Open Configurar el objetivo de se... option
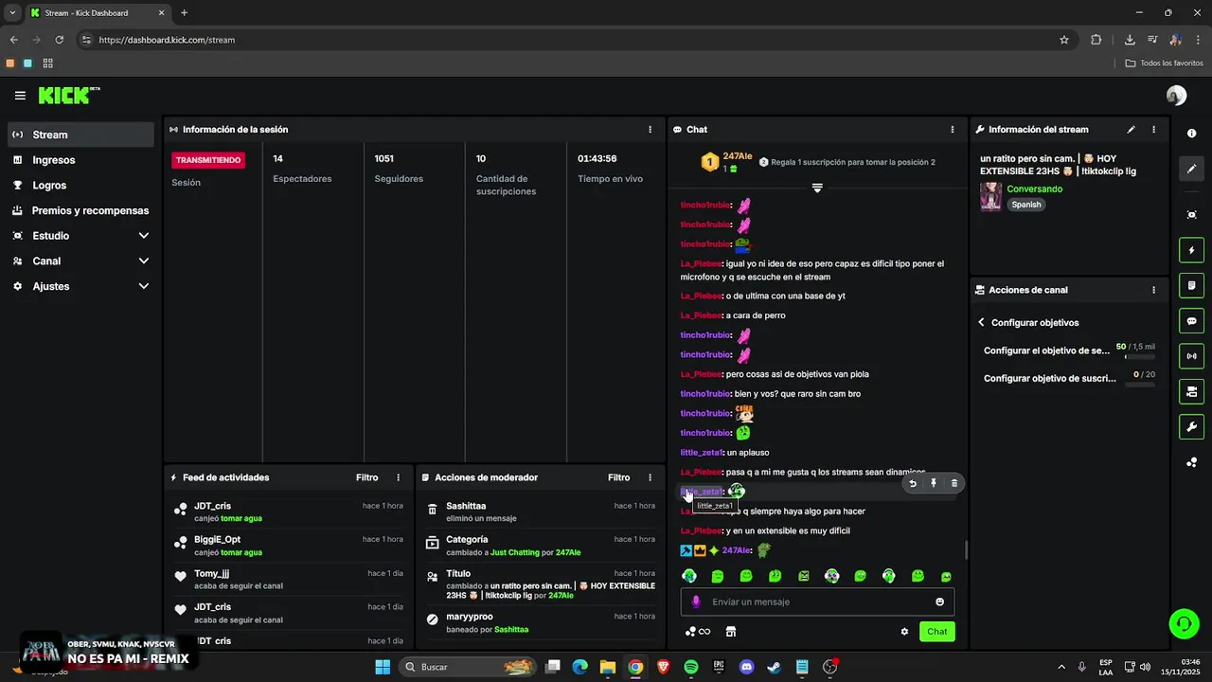 pos(1046,350)
